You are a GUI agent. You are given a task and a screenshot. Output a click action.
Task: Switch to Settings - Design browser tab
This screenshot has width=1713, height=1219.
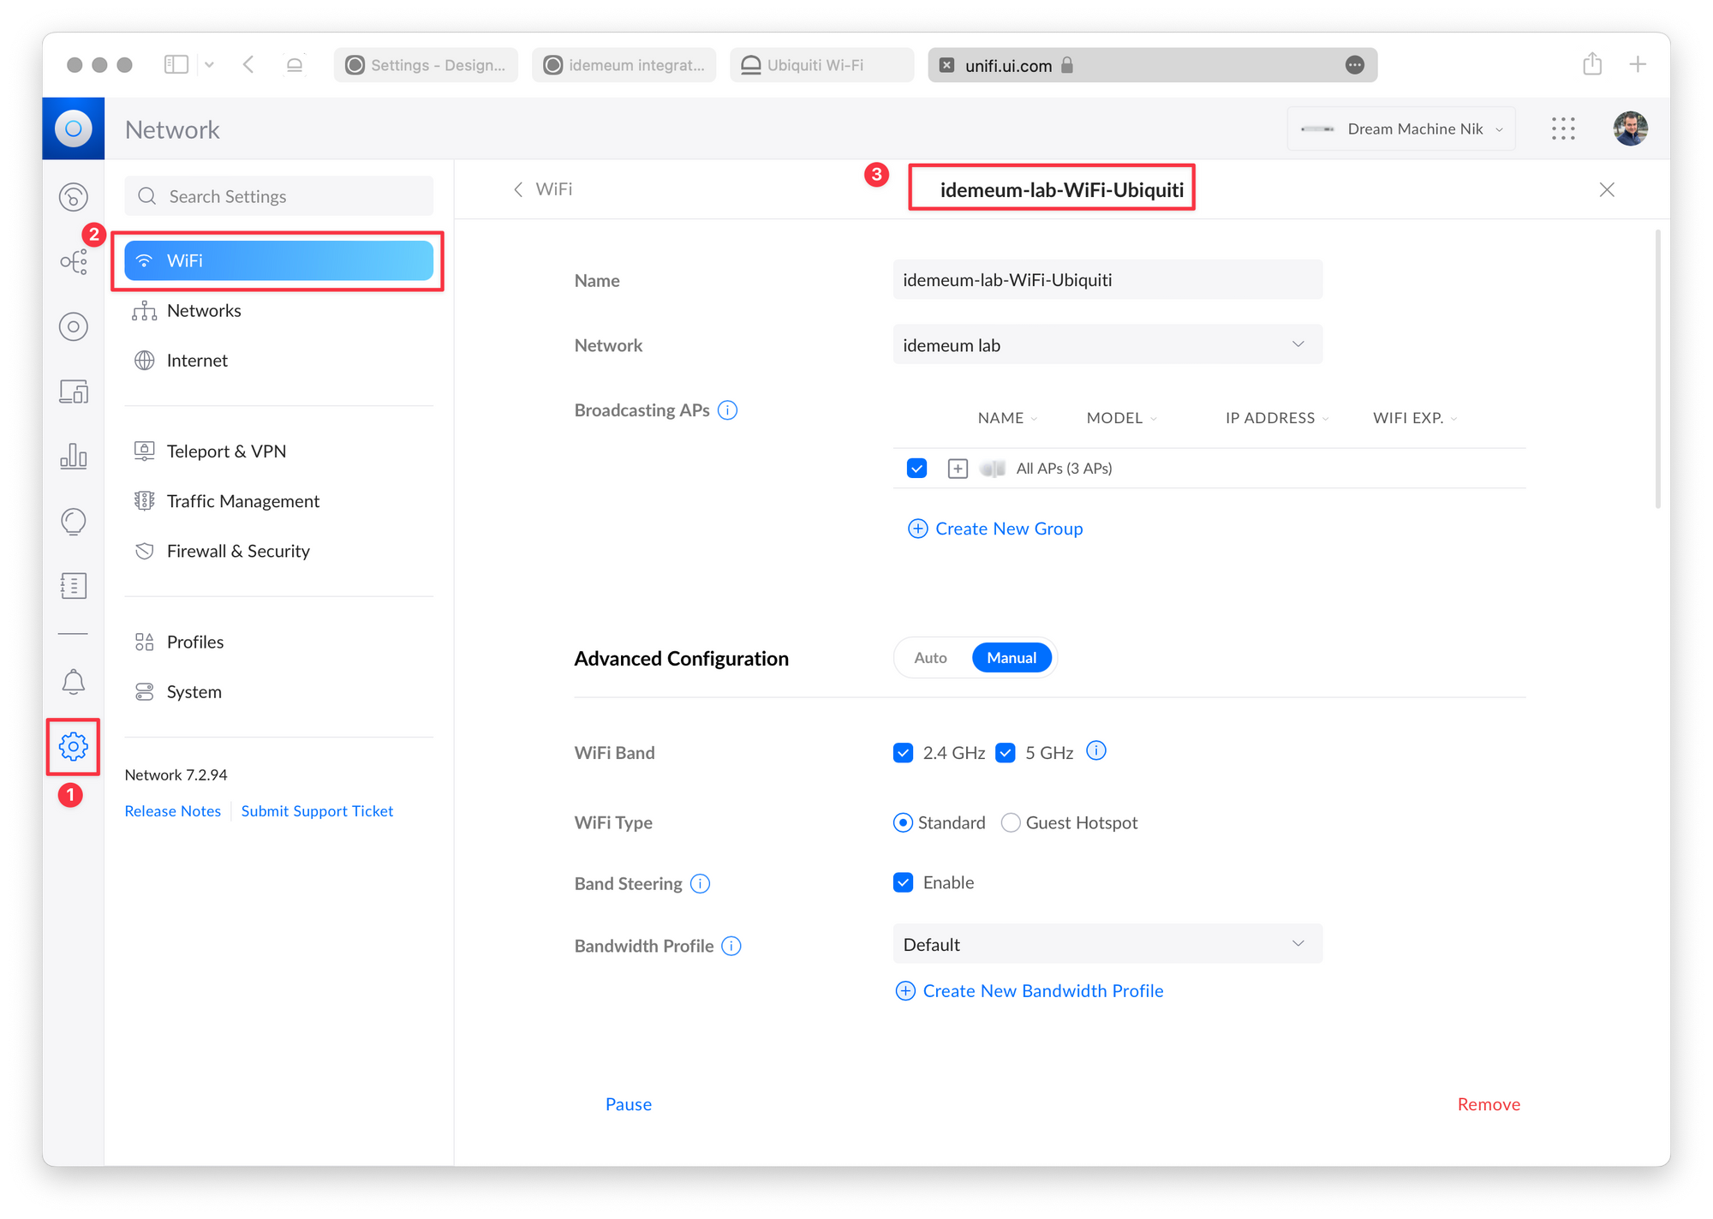tap(426, 65)
